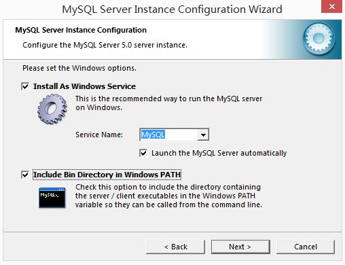Click inside the Service Name text field
345x265 pixels.
tap(169, 135)
